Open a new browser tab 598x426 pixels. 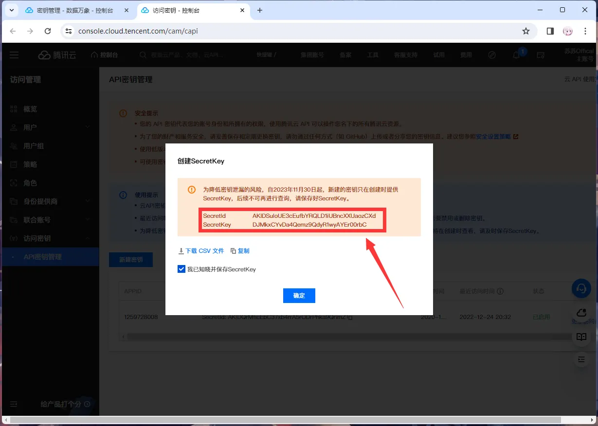(260, 10)
